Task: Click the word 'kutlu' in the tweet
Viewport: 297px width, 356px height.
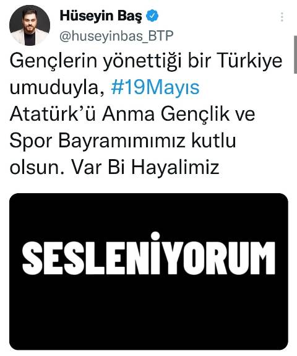Action: (x=213, y=140)
